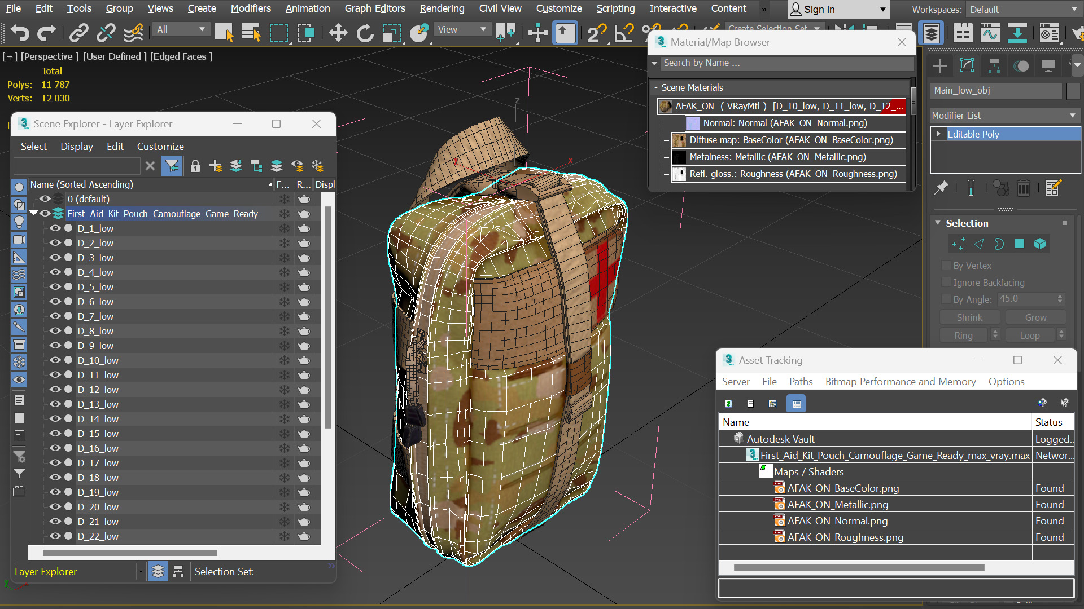Select Polygon sub-object level in Selection
This screenshot has width=1084, height=609.
click(x=1020, y=244)
